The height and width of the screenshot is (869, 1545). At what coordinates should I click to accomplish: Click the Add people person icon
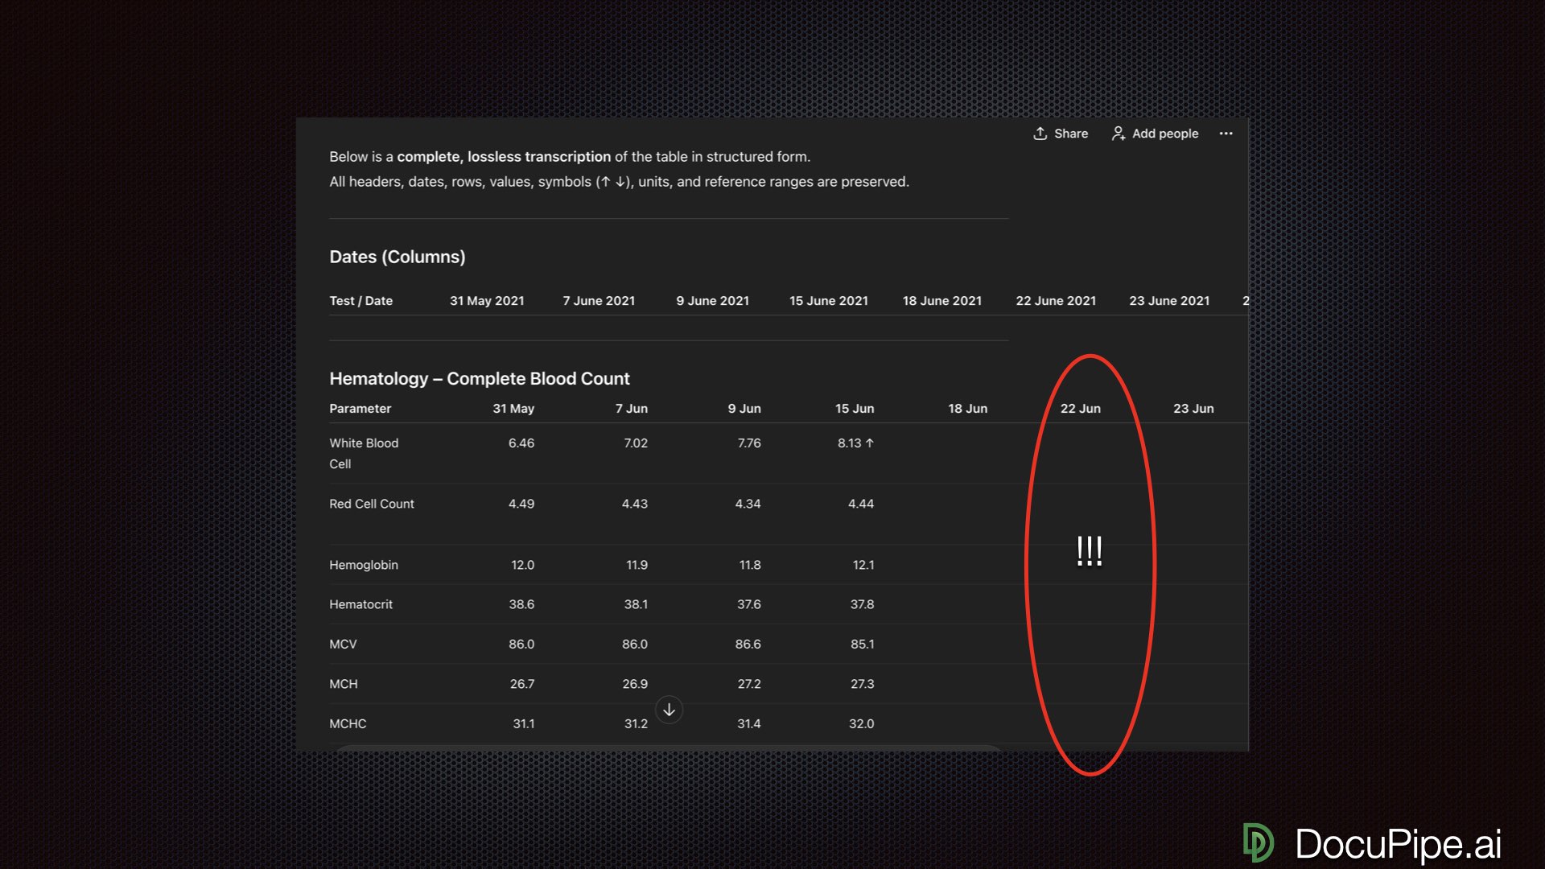(x=1119, y=134)
